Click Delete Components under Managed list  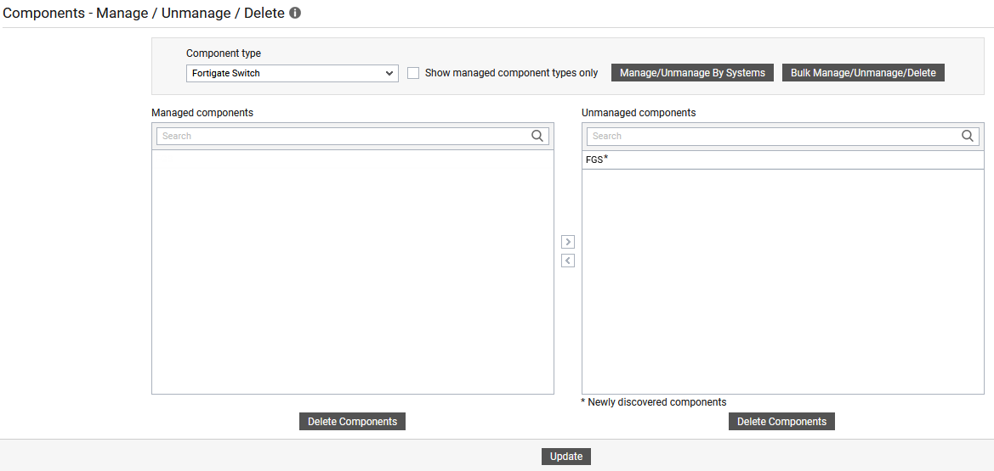point(353,422)
